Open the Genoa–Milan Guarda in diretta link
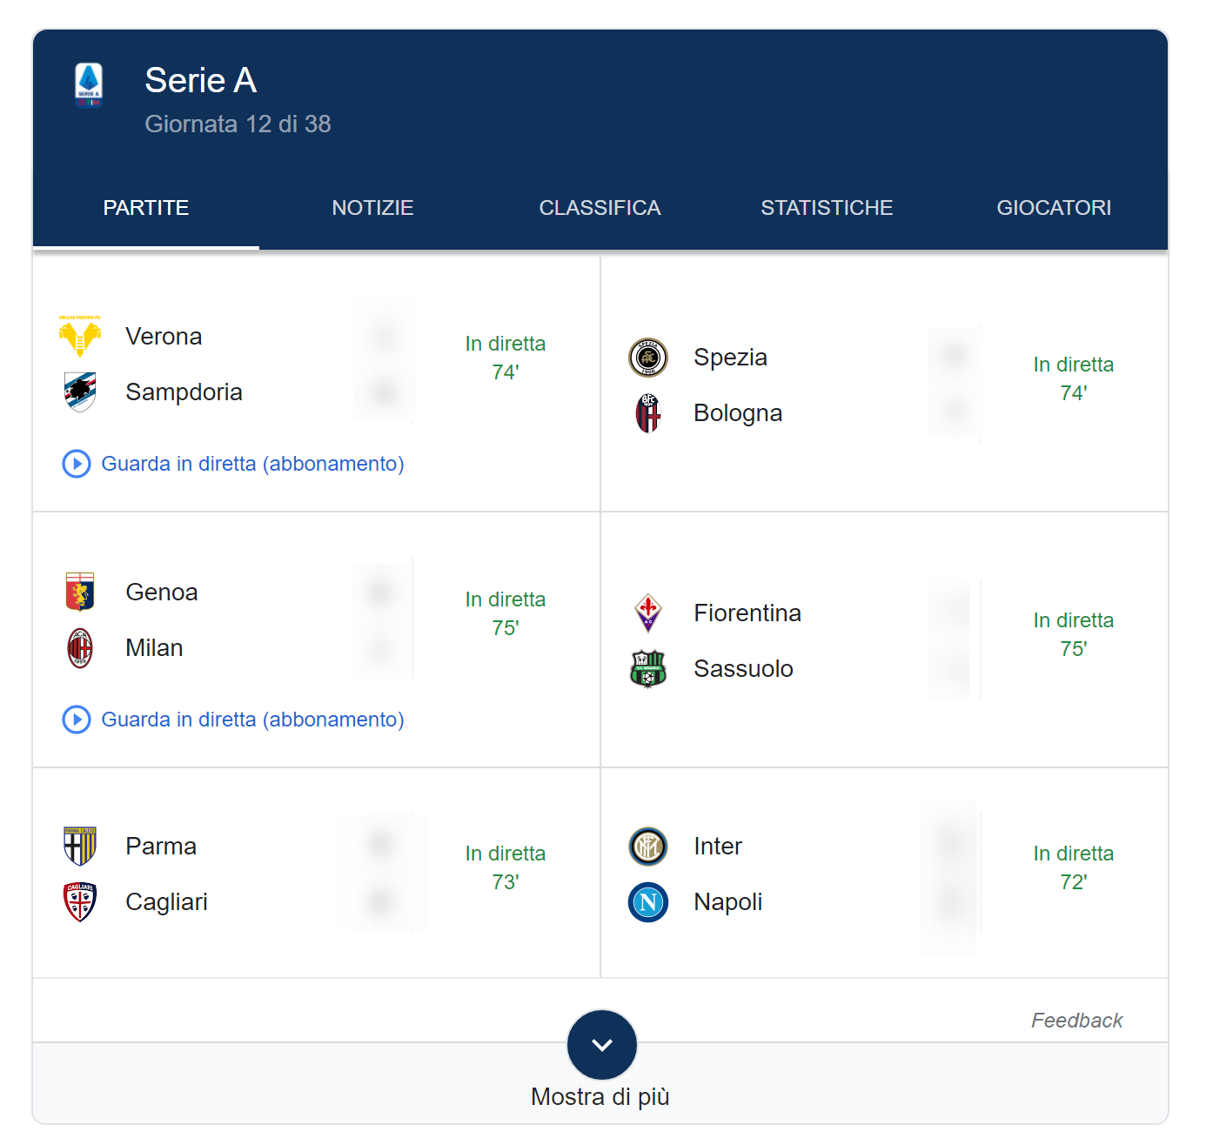Image resolution: width=1213 pixels, height=1145 pixels. pyautogui.click(x=252, y=720)
